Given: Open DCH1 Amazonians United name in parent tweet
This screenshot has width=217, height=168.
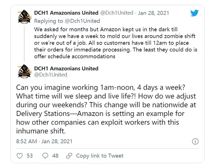Looking at the screenshot, I should pyautogui.click(x=66, y=13).
